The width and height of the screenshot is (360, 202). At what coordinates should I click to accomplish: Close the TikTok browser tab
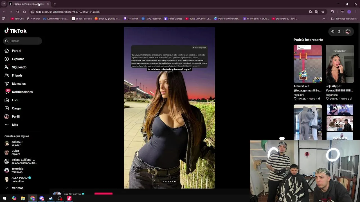click(x=48, y=4)
